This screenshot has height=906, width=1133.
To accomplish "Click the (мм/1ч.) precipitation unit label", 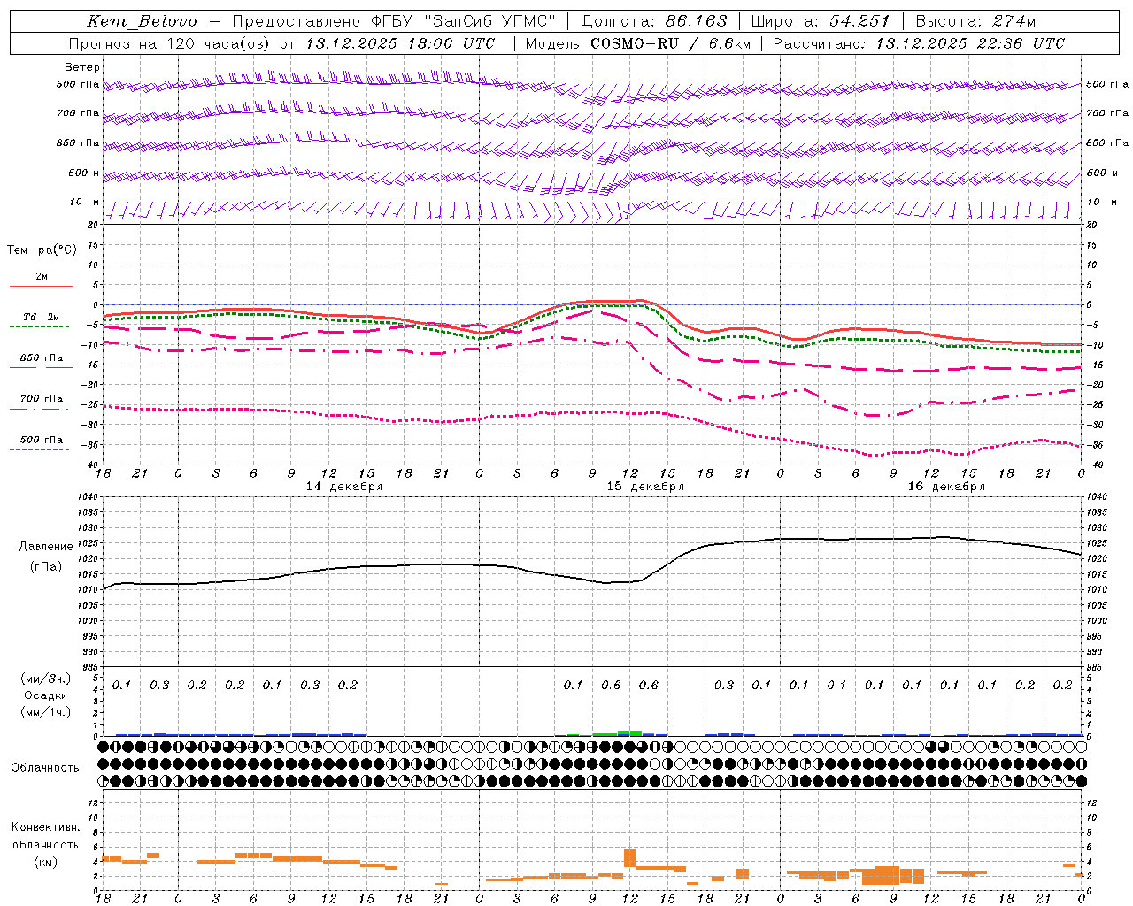I will point(46,712).
